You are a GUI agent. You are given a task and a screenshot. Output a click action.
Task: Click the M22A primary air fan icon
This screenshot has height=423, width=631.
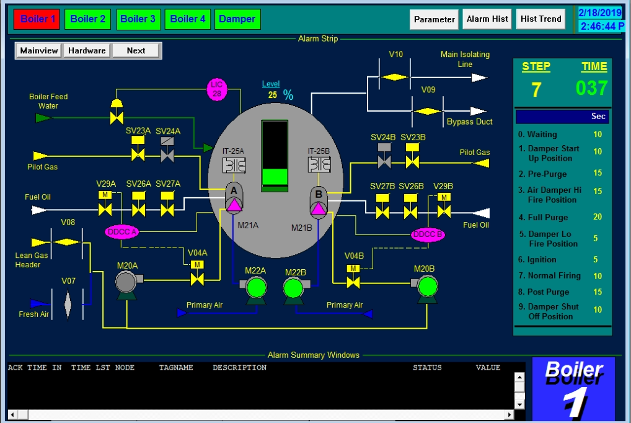tap(255, 288)
